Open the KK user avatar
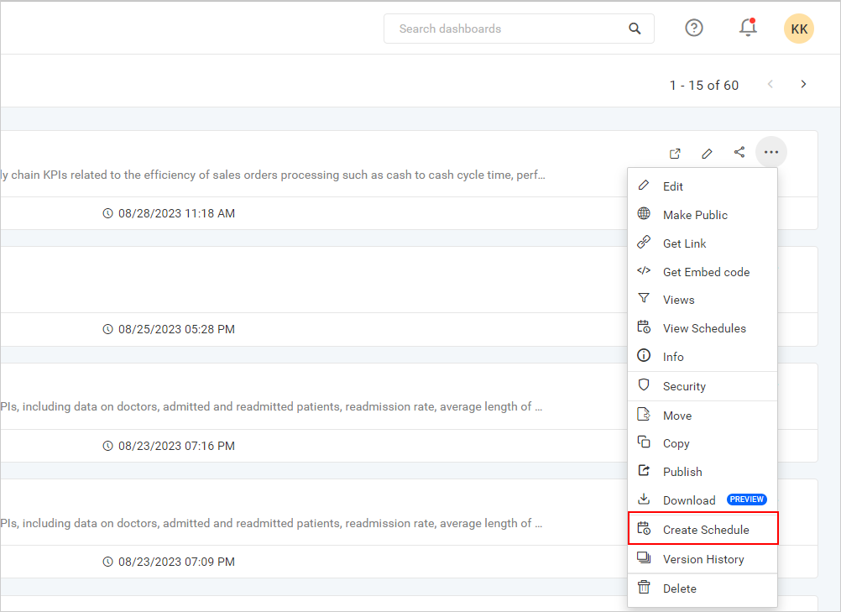 coord(798,28)
